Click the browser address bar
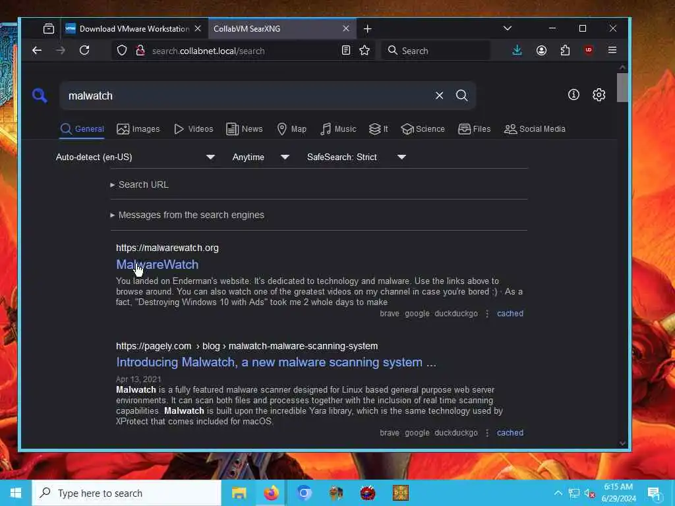675x506 pixels. [x=243, y=51]
